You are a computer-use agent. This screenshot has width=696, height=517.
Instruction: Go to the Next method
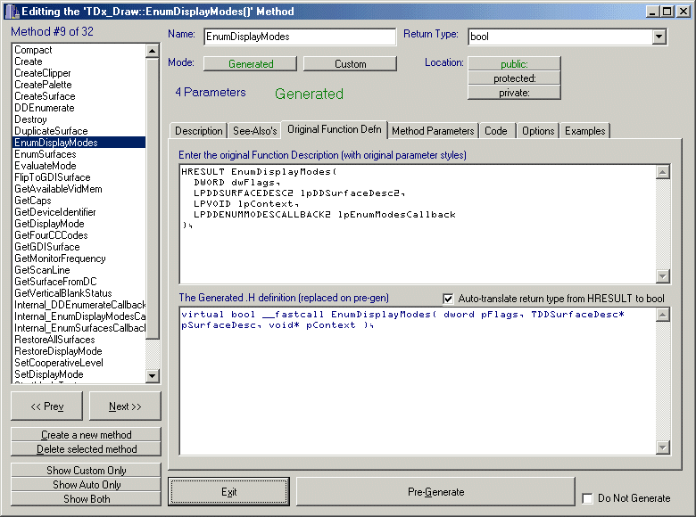coord(125,406)
